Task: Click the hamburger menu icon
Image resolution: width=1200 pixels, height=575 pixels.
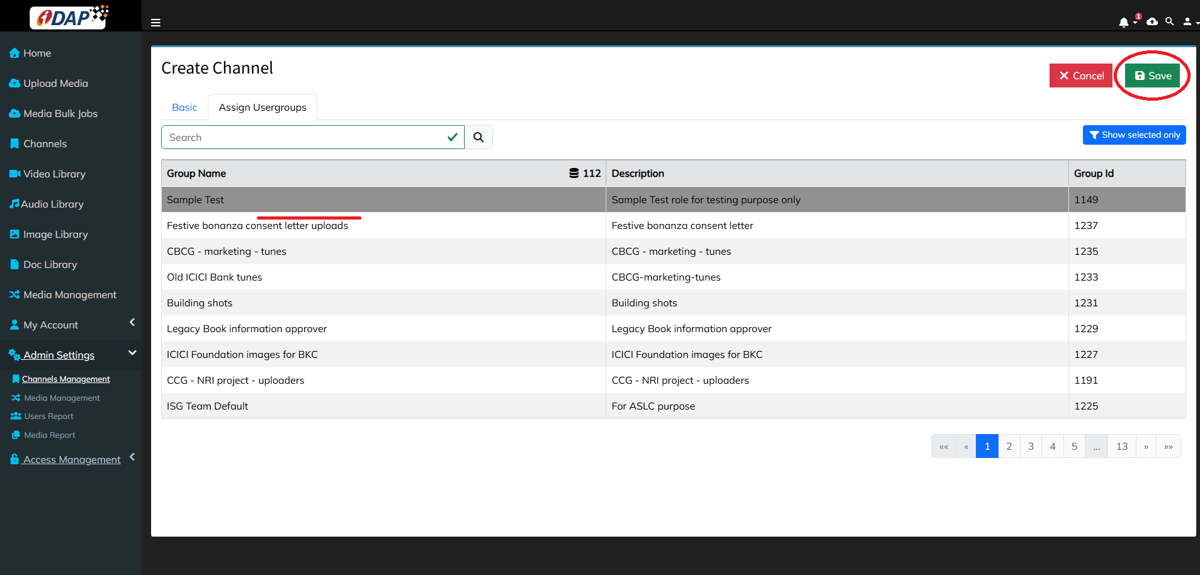Action: tap(156, 23)
